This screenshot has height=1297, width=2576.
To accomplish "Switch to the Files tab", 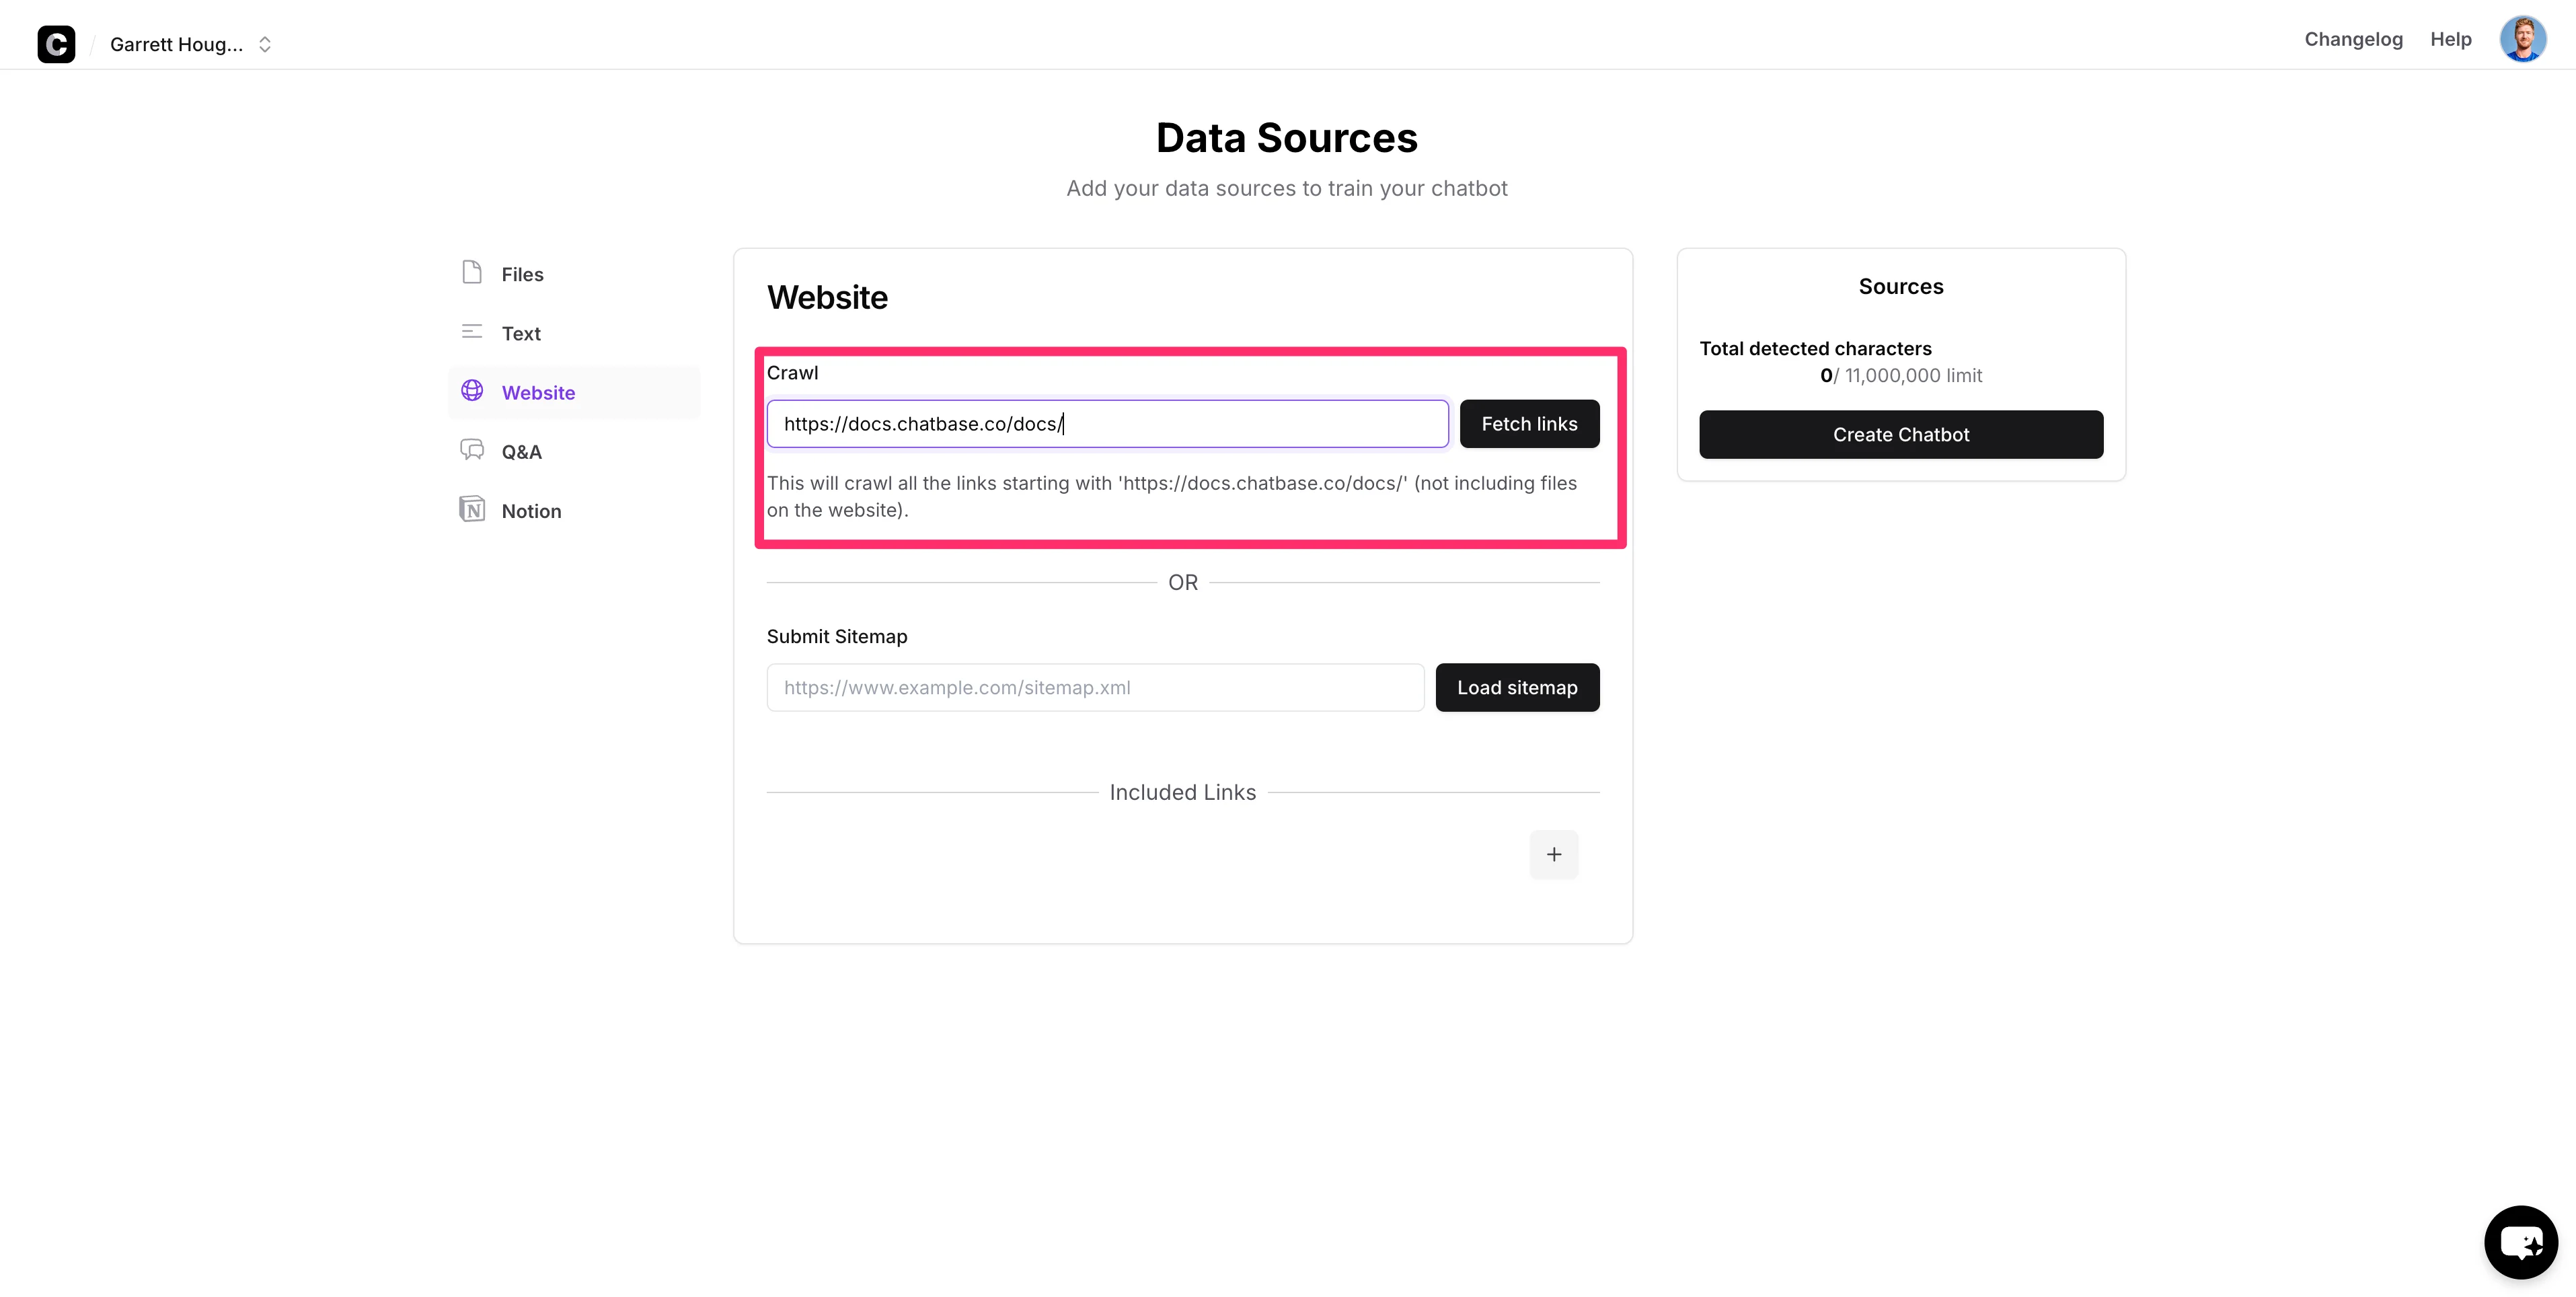I will point(522,274).
